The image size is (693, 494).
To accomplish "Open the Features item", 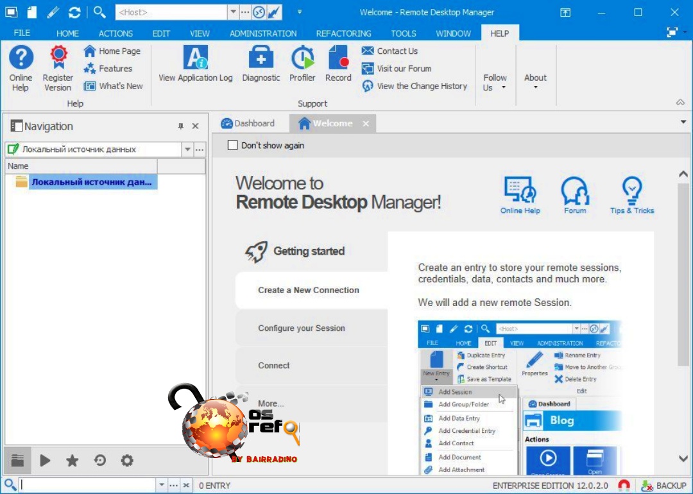I will [x=108, y=69].
